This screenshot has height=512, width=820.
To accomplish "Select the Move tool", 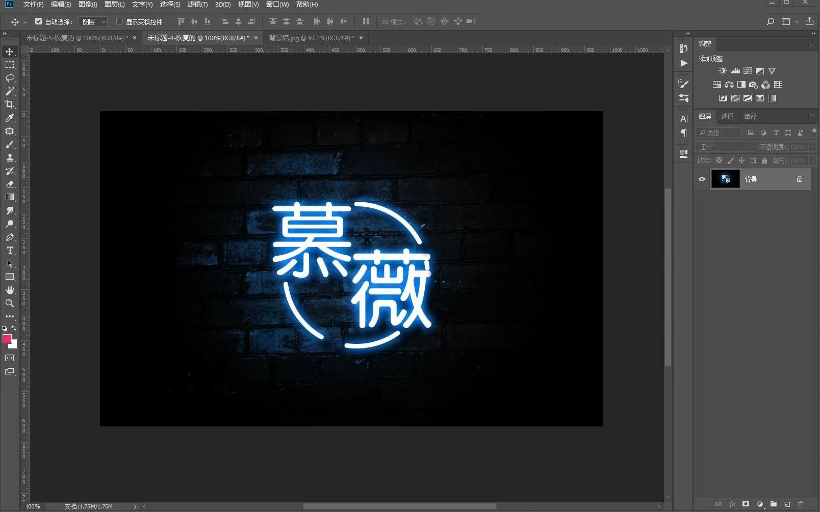I will [x=10, y=51].
